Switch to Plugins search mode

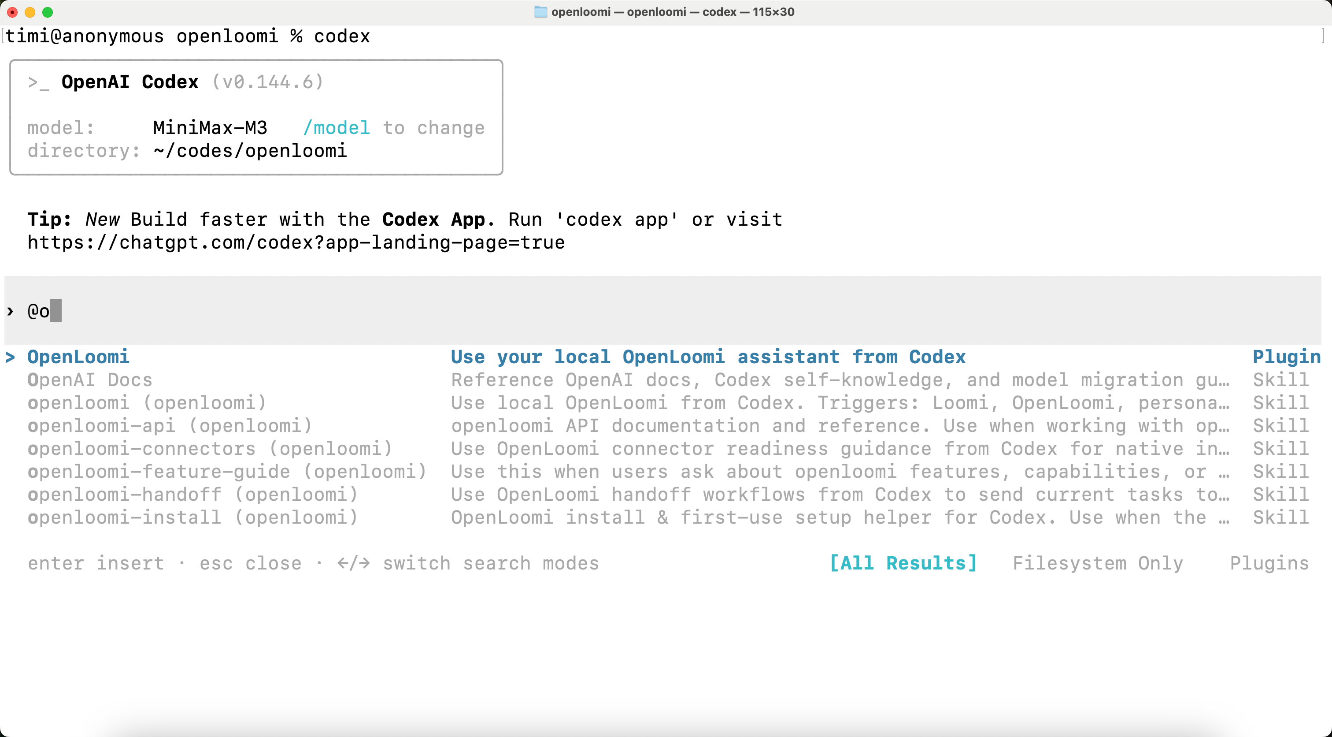(1269, 563)
